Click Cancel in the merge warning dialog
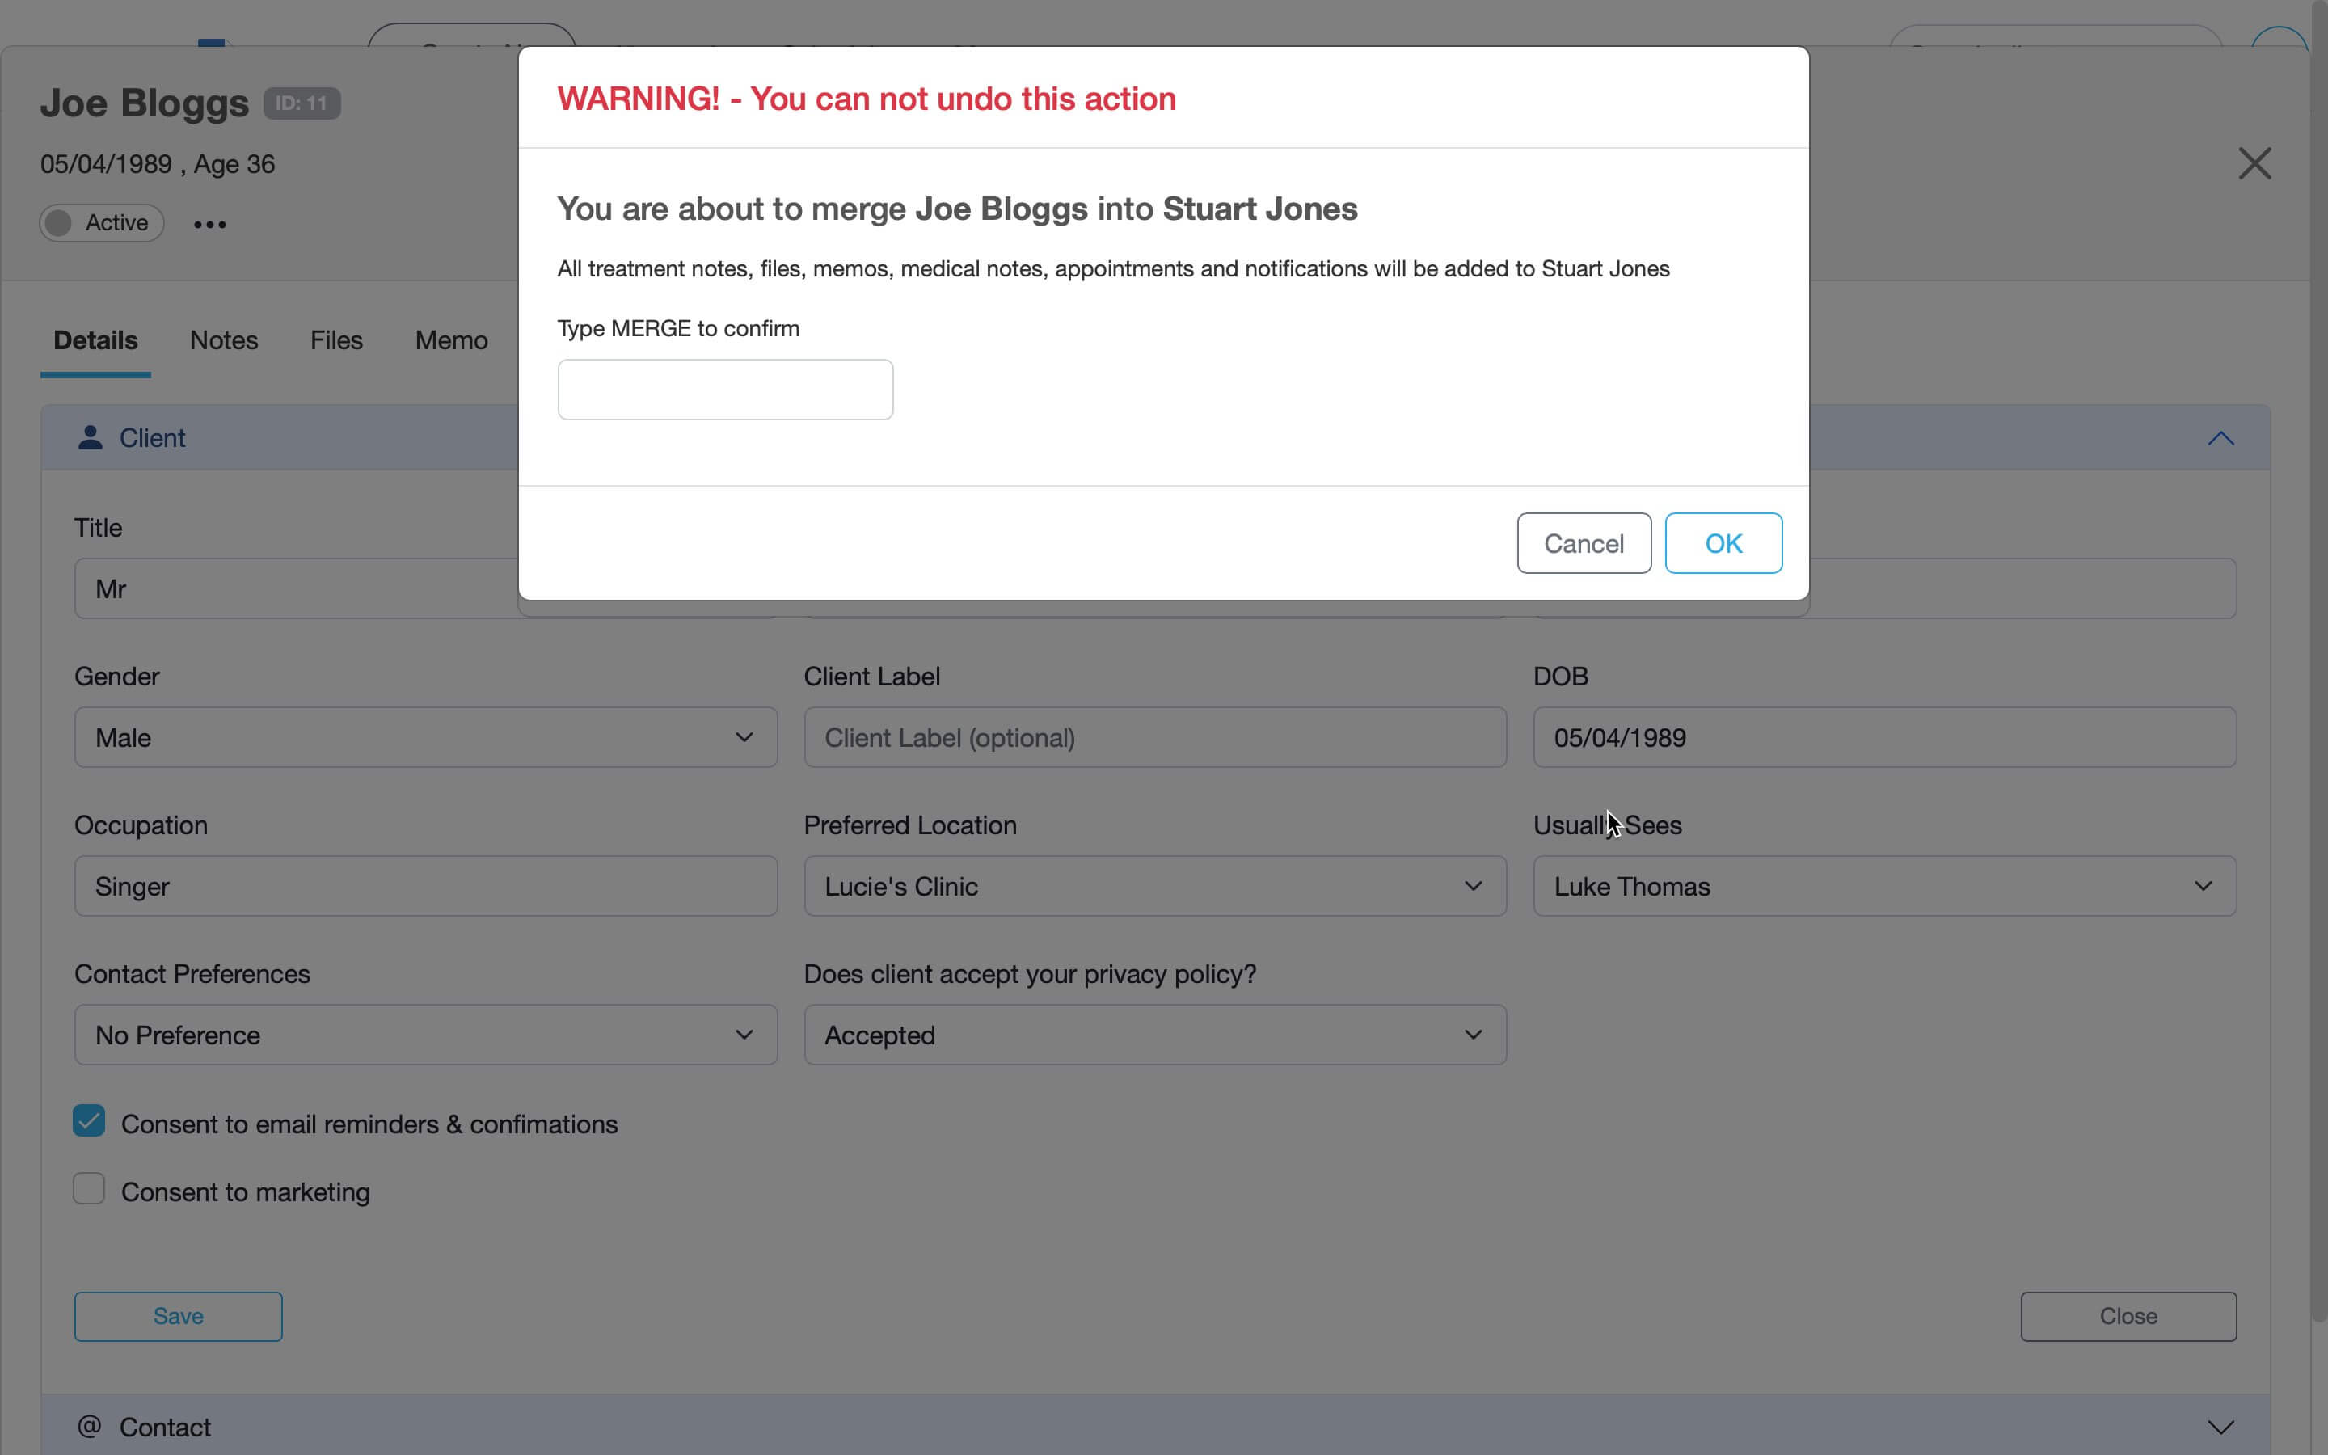The height and width of the screenshot is (1455, 2328). coord(1584,544)
